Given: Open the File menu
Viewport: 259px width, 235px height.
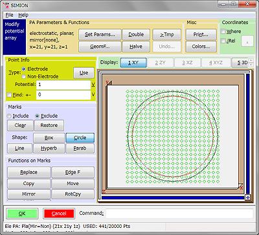Looking at the screenshot, I should pos(9,15).
